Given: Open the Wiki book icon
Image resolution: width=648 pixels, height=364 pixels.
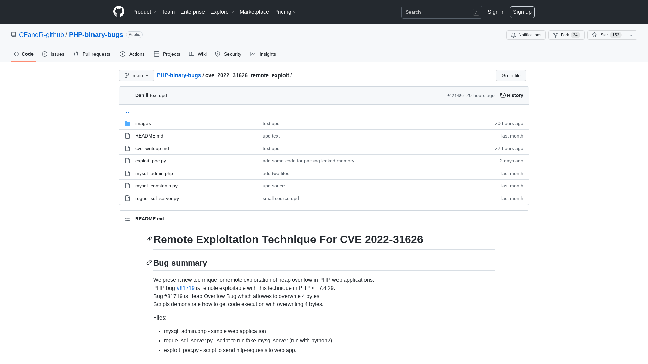Looking at the screenshot, I should coord(192,54).
